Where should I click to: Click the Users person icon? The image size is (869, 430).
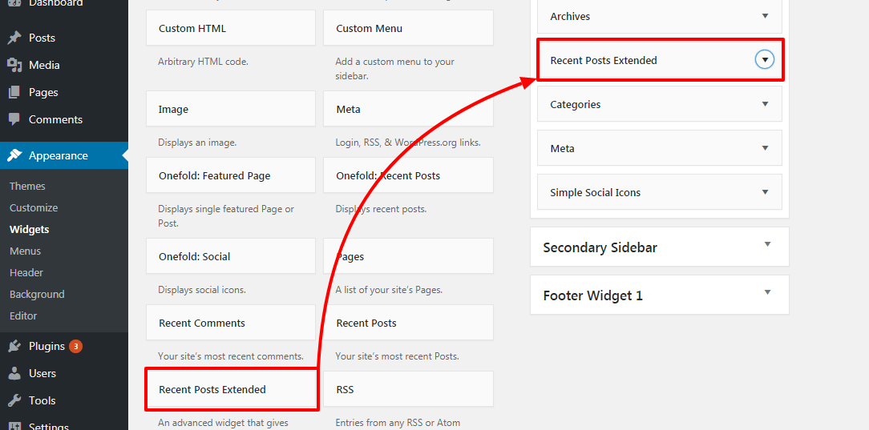coord(14,374)
